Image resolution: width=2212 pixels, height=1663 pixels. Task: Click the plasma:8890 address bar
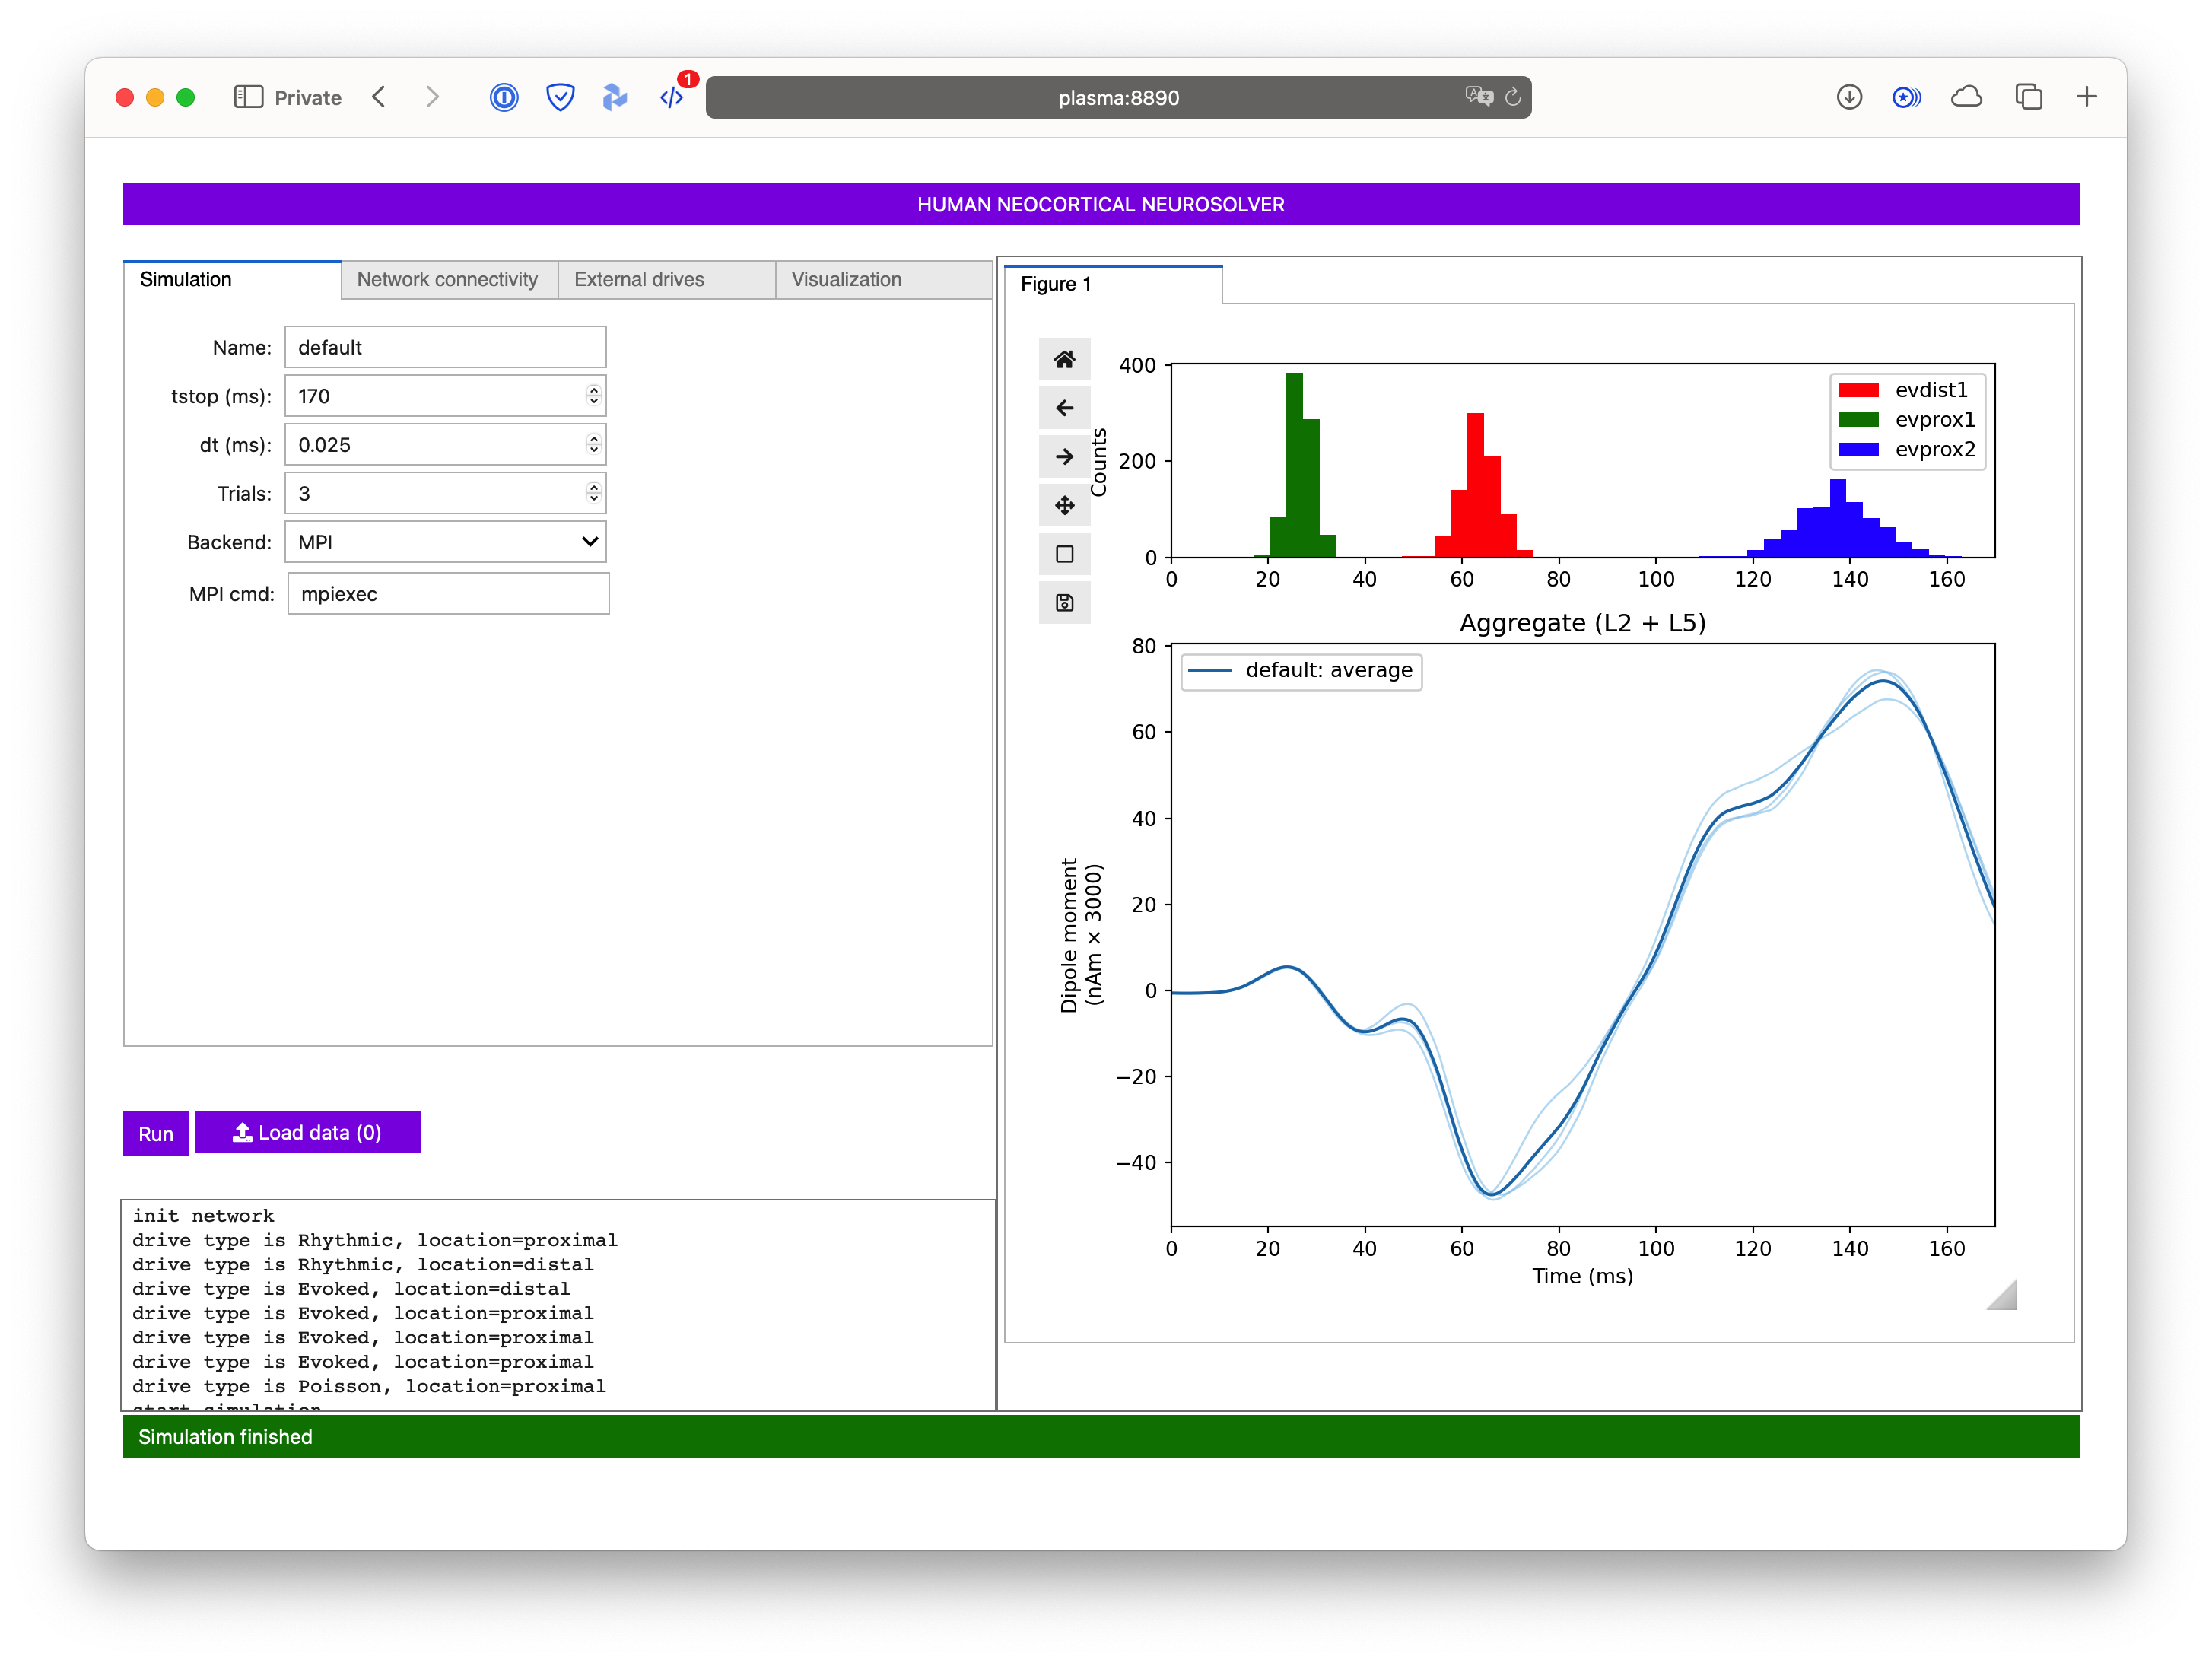1118,98
